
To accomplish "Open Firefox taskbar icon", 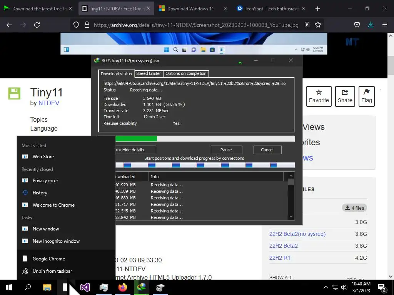I will [x=123, y=287].
